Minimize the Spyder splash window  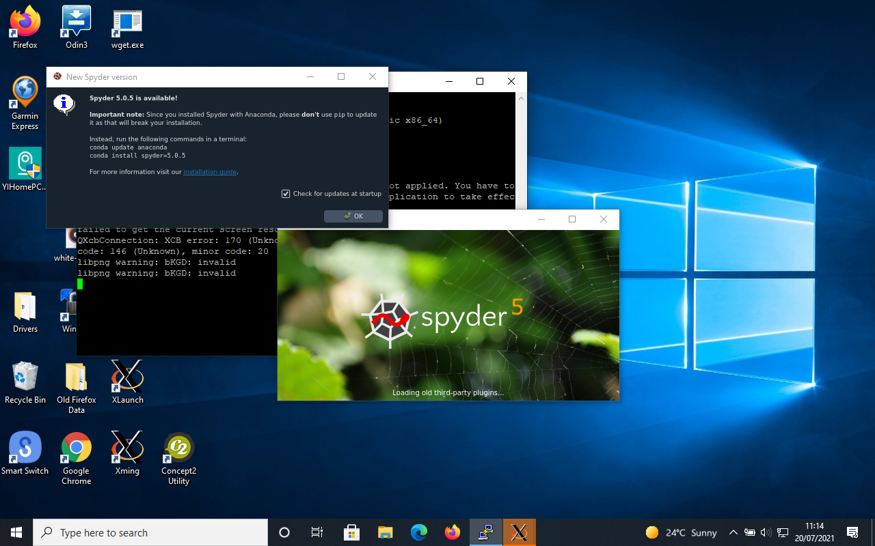tap(541, 219)
